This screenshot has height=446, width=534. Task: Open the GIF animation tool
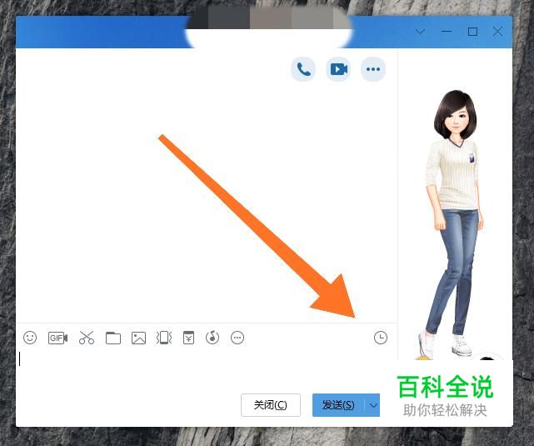pyautogui.click(x=57, y=338)
